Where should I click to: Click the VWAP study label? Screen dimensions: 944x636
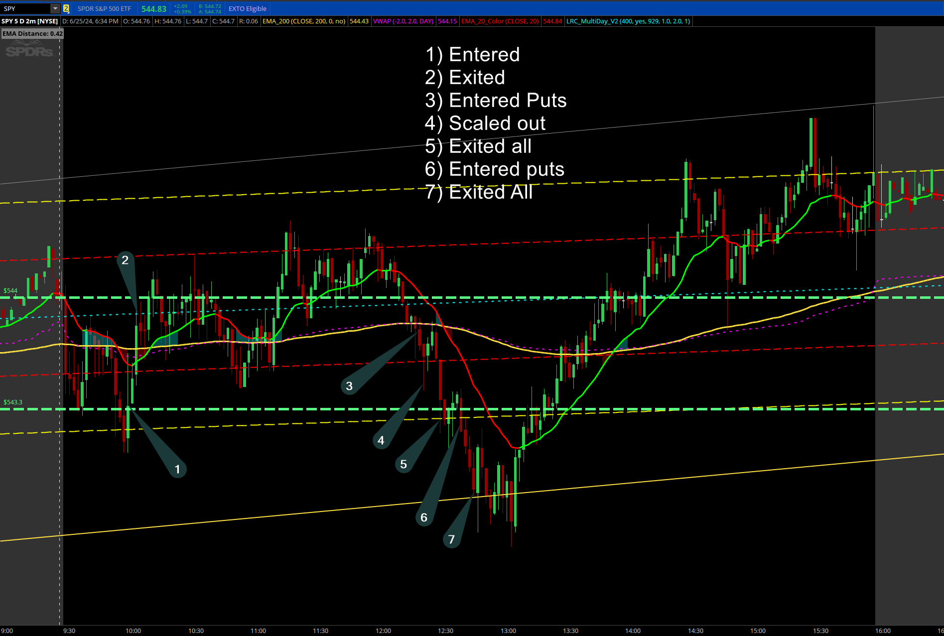[x=403, y=21]
